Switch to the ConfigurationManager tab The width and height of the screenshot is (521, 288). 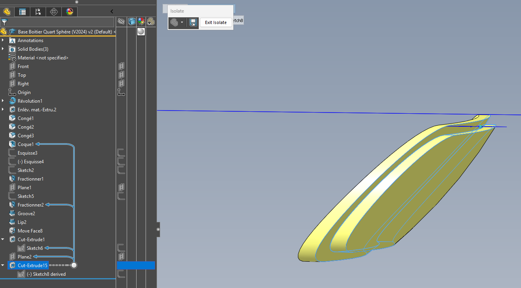tap(38, 11)
